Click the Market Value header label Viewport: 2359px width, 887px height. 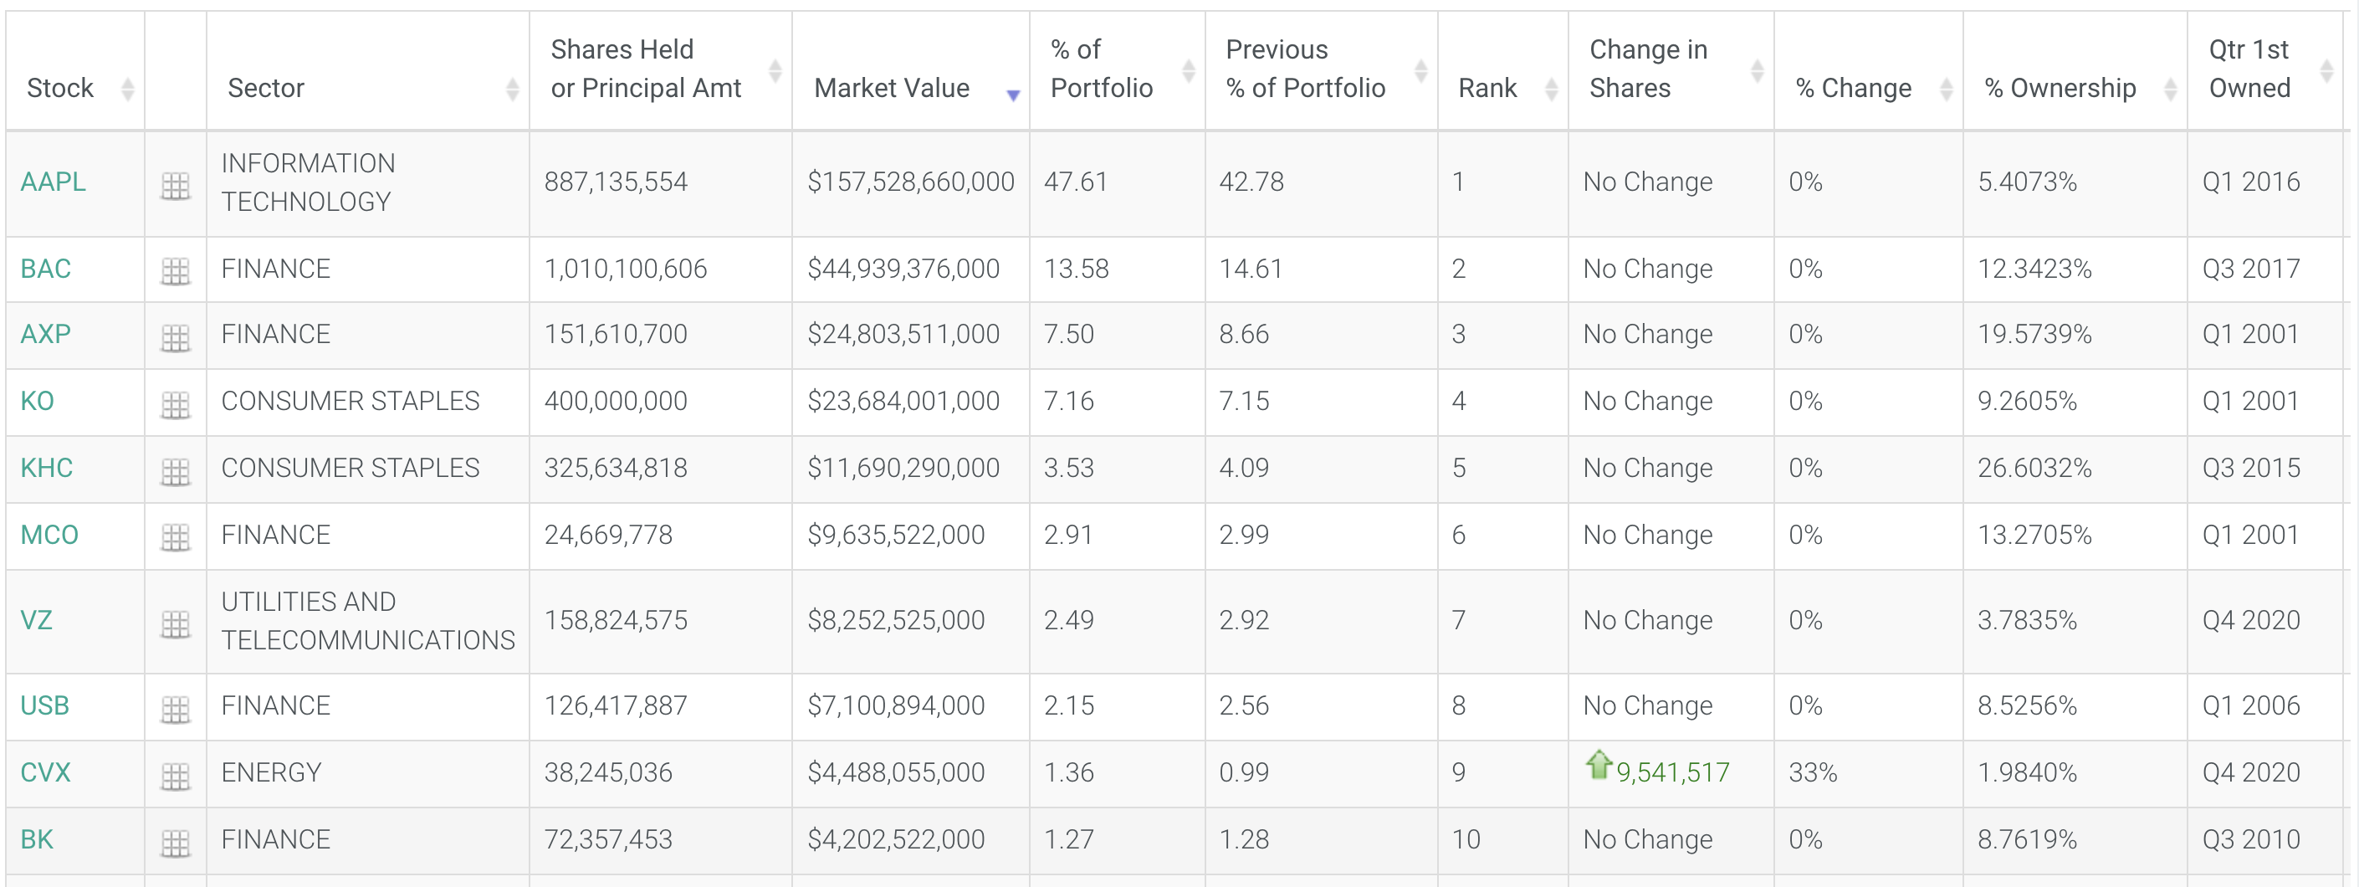(x=891, y=88)
